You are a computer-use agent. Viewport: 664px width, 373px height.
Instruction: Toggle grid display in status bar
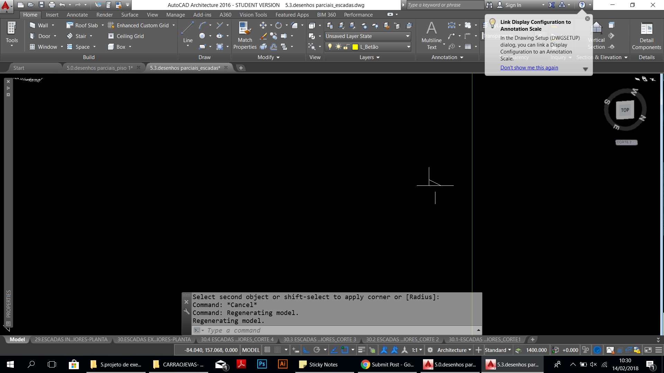267,350
